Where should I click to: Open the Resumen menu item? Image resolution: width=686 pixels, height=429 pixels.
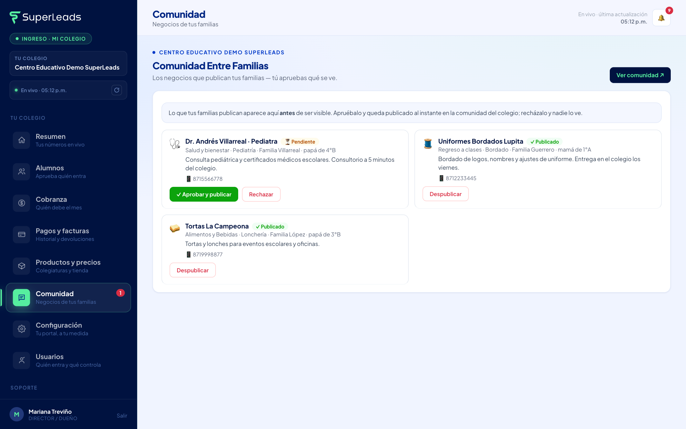tap(68, 140)
